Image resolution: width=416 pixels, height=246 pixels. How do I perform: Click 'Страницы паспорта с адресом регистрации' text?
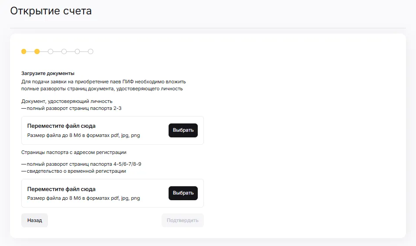point(74,152)
